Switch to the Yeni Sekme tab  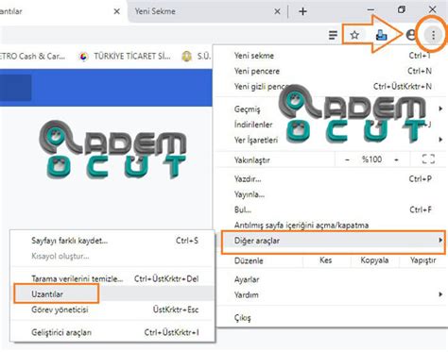[201, 11]
